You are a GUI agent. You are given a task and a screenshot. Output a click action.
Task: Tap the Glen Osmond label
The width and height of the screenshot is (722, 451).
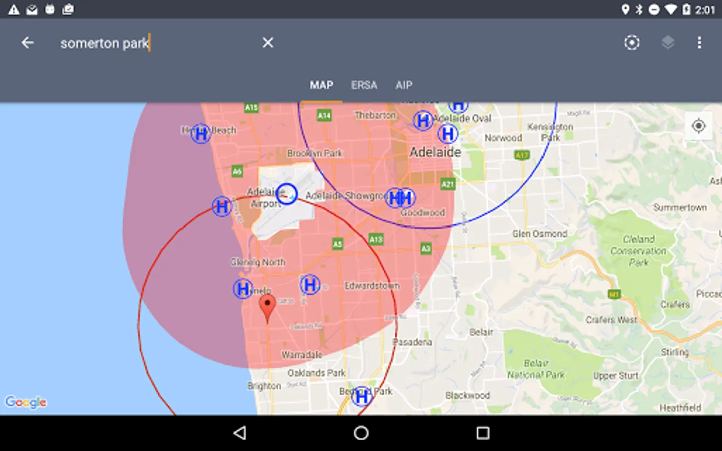(x=539, y=234)
